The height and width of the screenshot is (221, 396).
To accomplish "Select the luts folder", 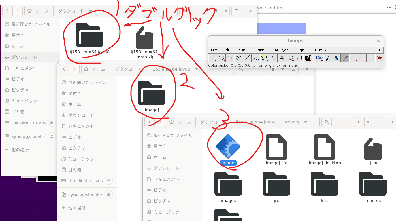I will pyautogui.click(x=325, y=187).
